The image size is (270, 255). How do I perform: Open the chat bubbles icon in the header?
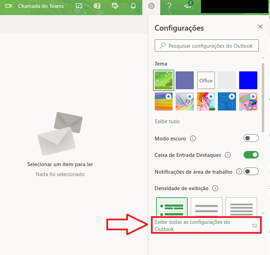click(x=79, y=6)
